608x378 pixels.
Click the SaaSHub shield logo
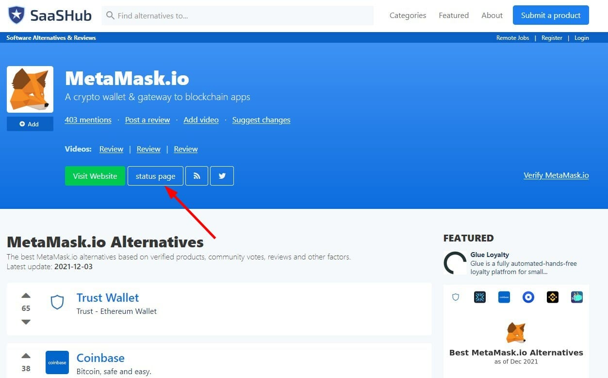click(x=16, y=15)
